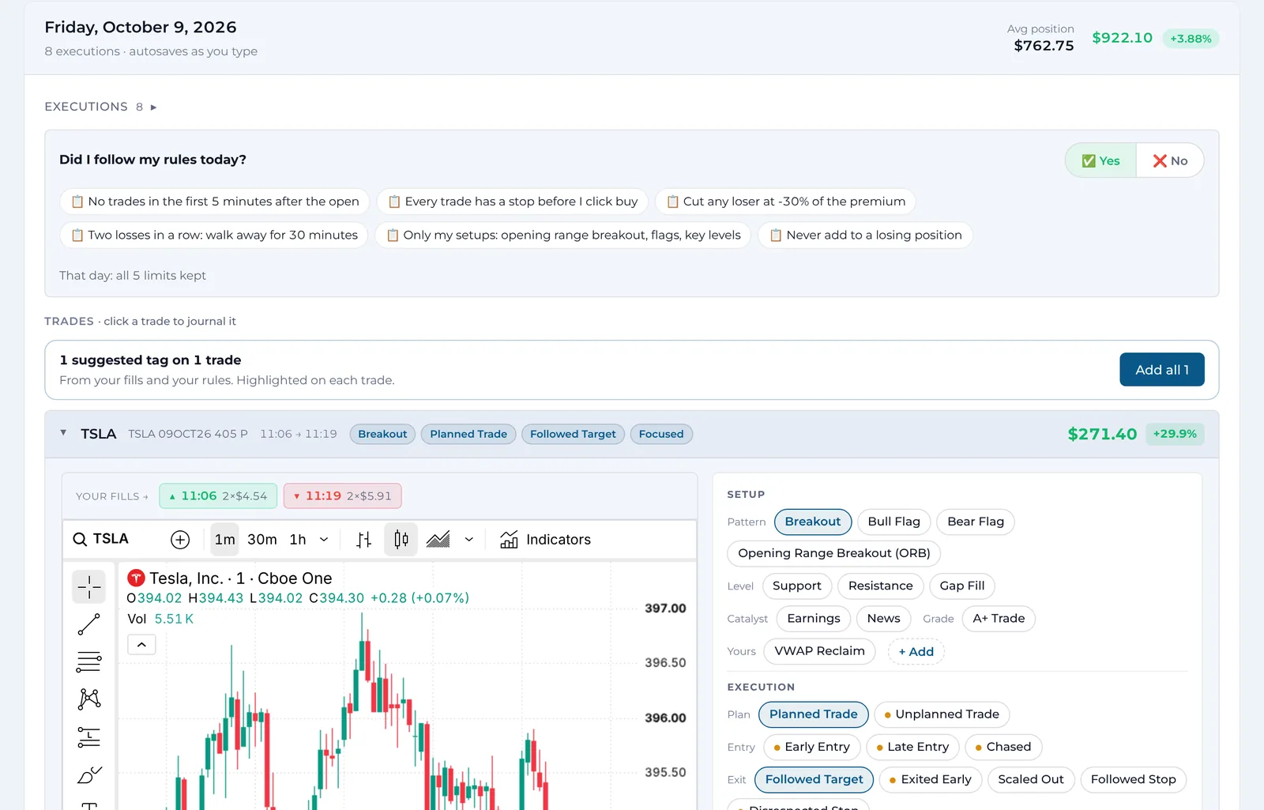Select the trend line drawing tool
Viewport: 1264px width, 810px height.
89,624
